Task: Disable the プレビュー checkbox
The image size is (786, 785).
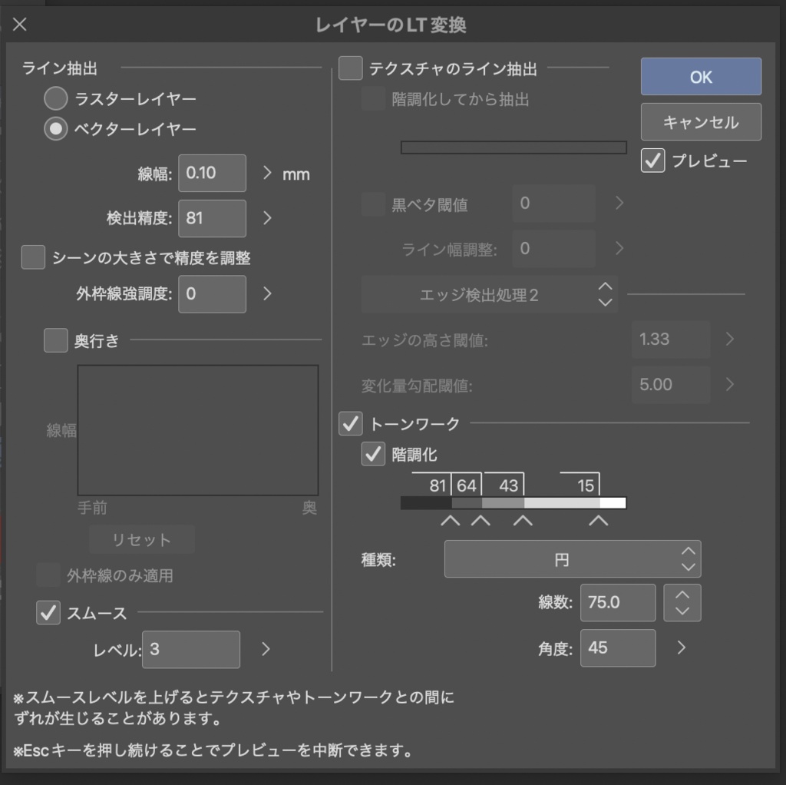Action: tap(652, 161)
